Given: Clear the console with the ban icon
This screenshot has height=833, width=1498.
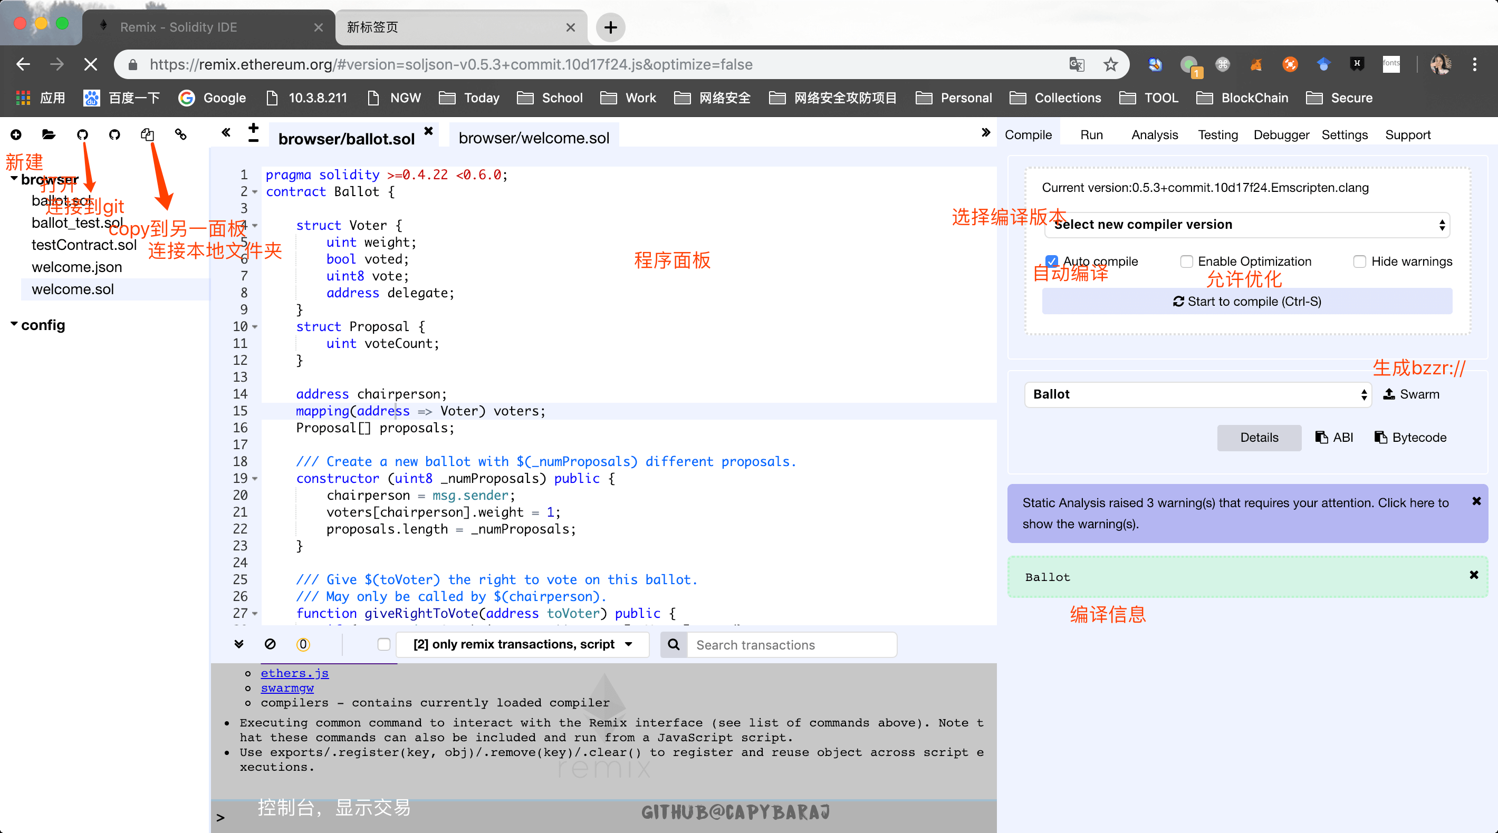Looking at the screenshot, I should (270, 644).
